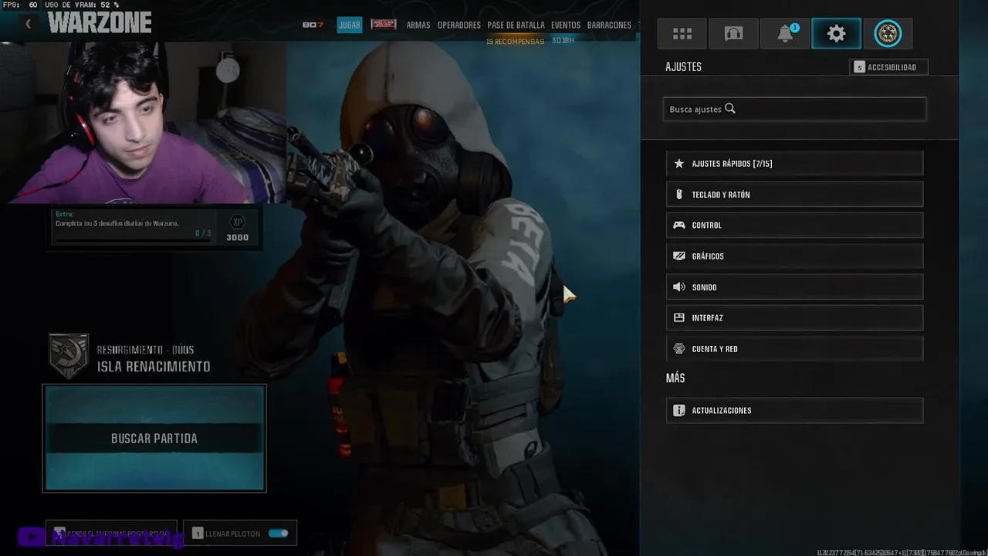Open the Pase de Batalla tab
The image size is (988, 556).
[x=516, y=25]
